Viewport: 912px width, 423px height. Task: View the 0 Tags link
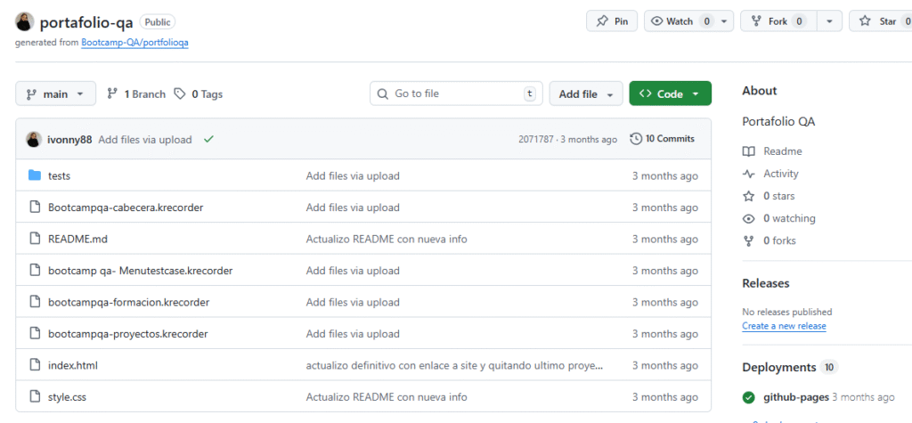click(199, 94)
